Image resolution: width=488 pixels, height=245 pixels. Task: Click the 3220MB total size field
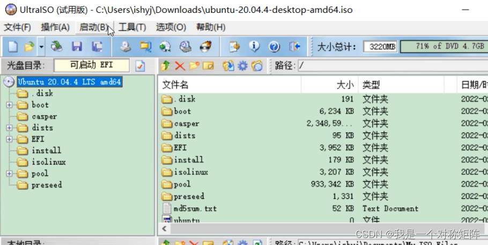click(380, 47)
